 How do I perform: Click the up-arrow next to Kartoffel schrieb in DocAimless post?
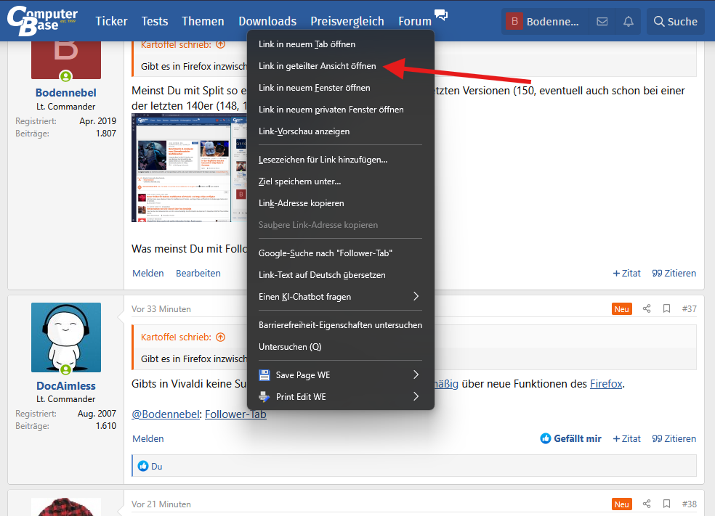click(221, 337)
